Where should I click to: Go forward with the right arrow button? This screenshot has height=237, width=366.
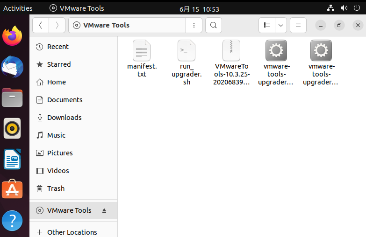(57, 25)
